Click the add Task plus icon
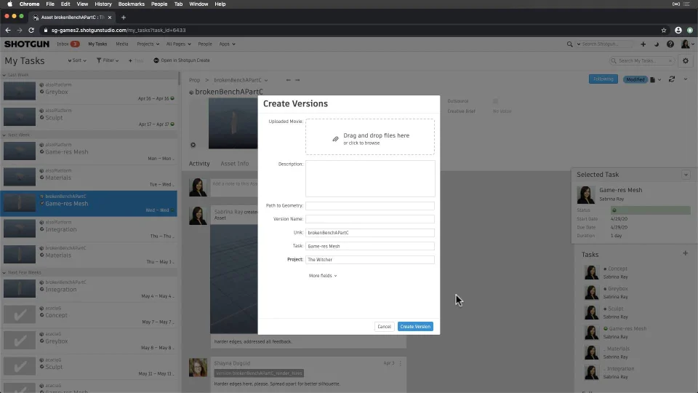The width and height of the screenshot is (698, 393). (130, 60)
